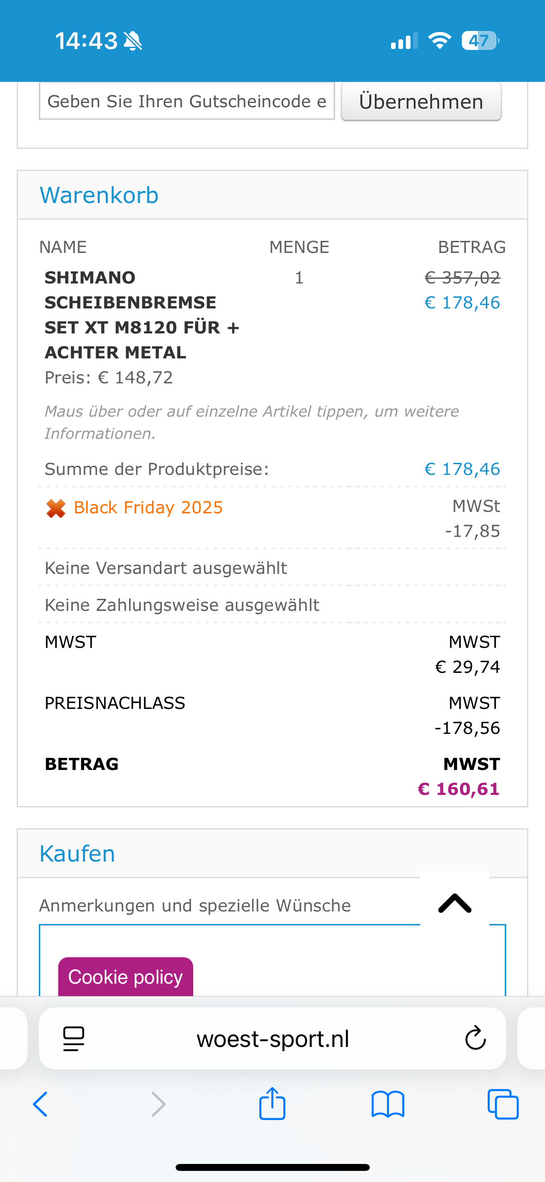The height and width of the screenshot is (1182, 545).
Task: Tap the battery indicator in status bar
Action: pyautogui.click(x=480, y=41)
